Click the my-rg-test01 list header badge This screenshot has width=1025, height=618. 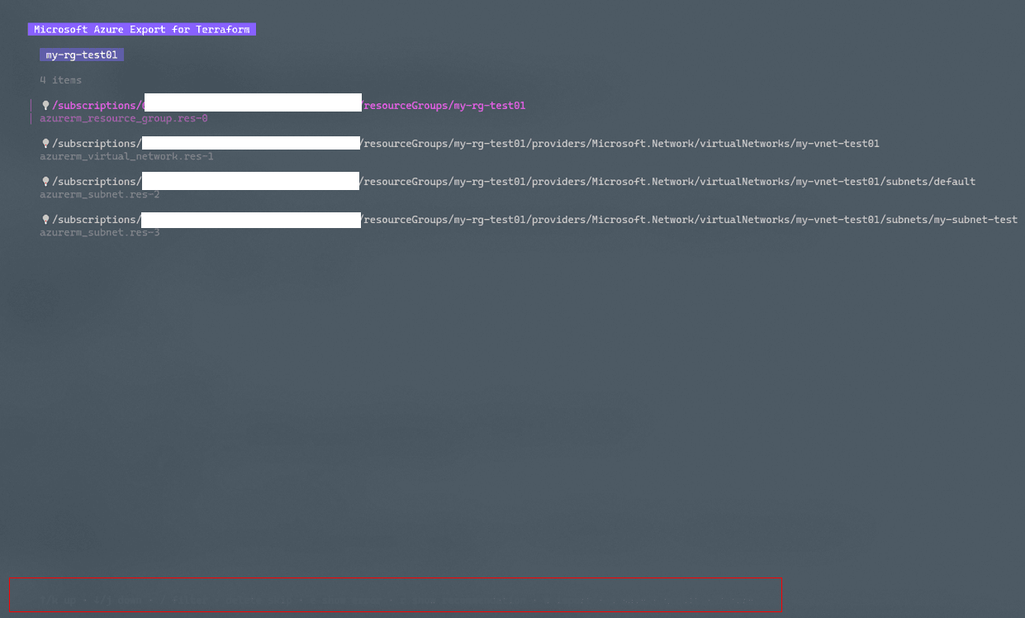[x=82, y=55]
